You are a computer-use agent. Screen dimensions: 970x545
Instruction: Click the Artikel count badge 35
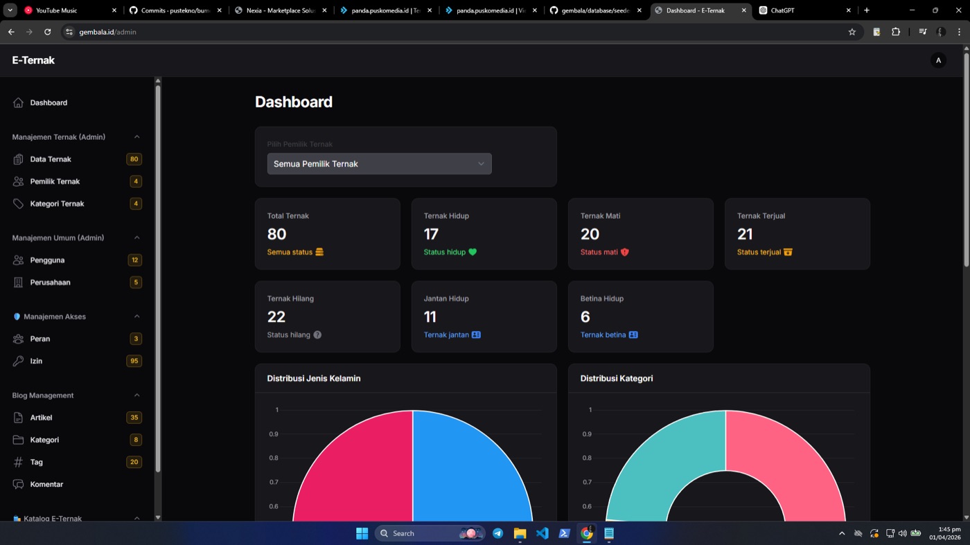(134, 418)
